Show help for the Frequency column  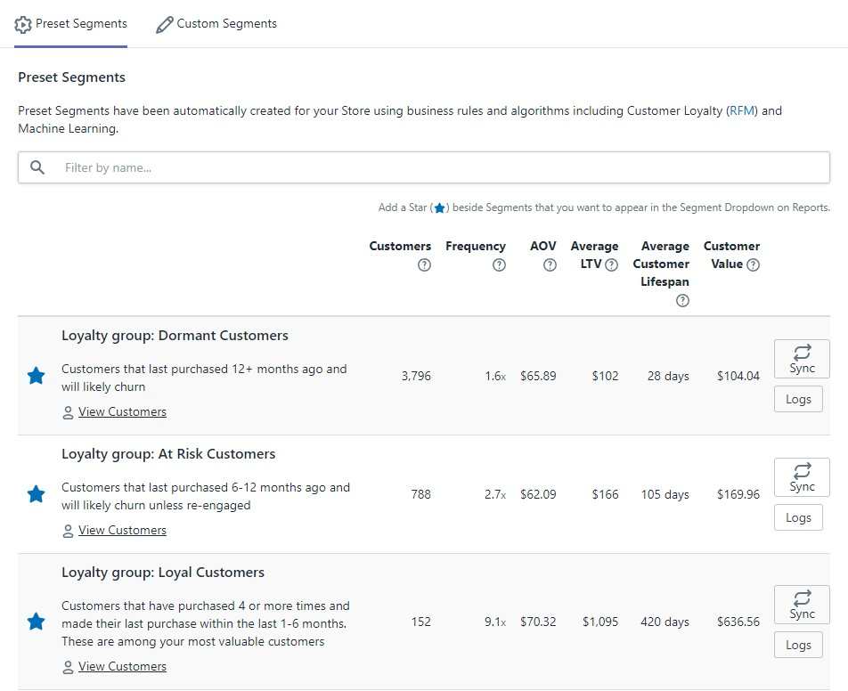click(499, 265)
